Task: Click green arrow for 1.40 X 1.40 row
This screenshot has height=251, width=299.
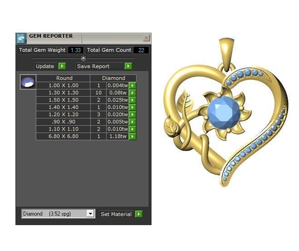Action: tap(132, 107)
